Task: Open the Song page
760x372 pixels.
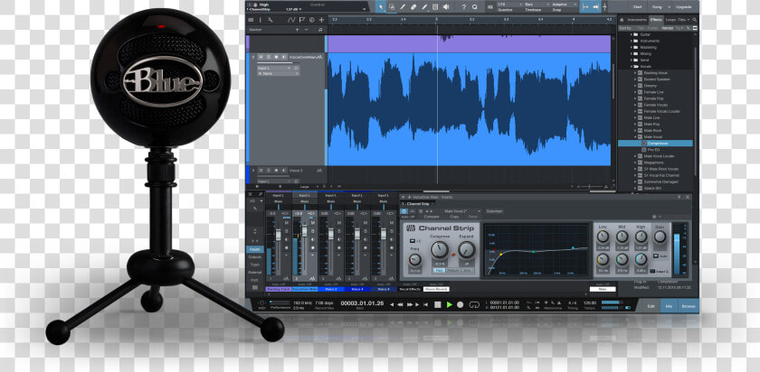Action: [659, 7]
